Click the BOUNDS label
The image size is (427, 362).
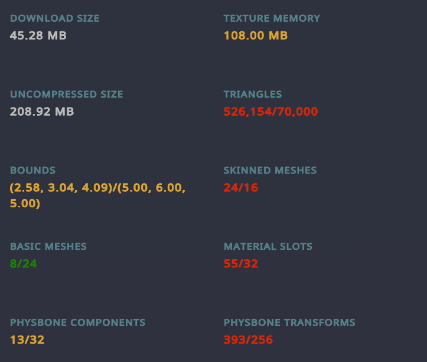32,170
